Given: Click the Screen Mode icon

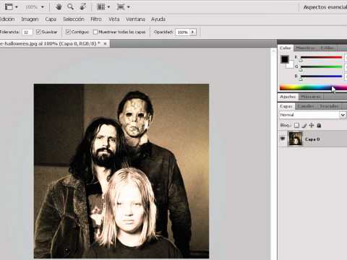Looking at the screenshot, I should [x=121, y=6].
